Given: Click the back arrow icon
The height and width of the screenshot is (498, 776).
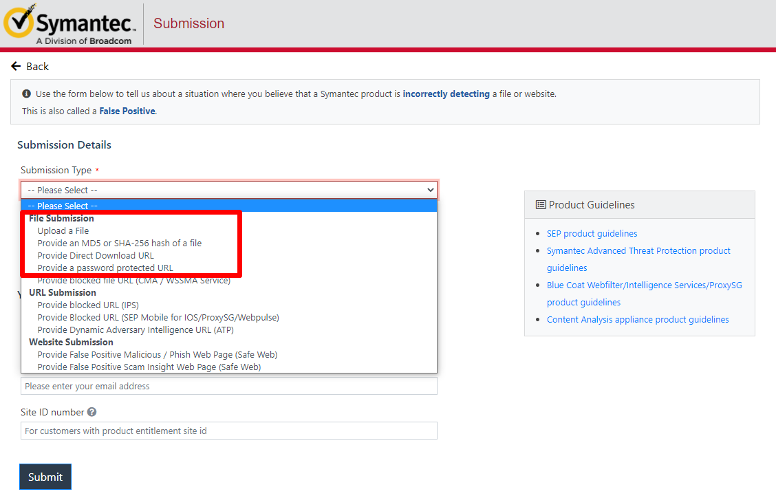Looking at the screenshot, I should (16, 66).
